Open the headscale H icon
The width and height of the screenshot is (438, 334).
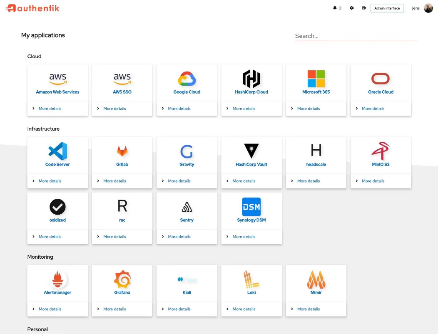[x=316, y=150]
